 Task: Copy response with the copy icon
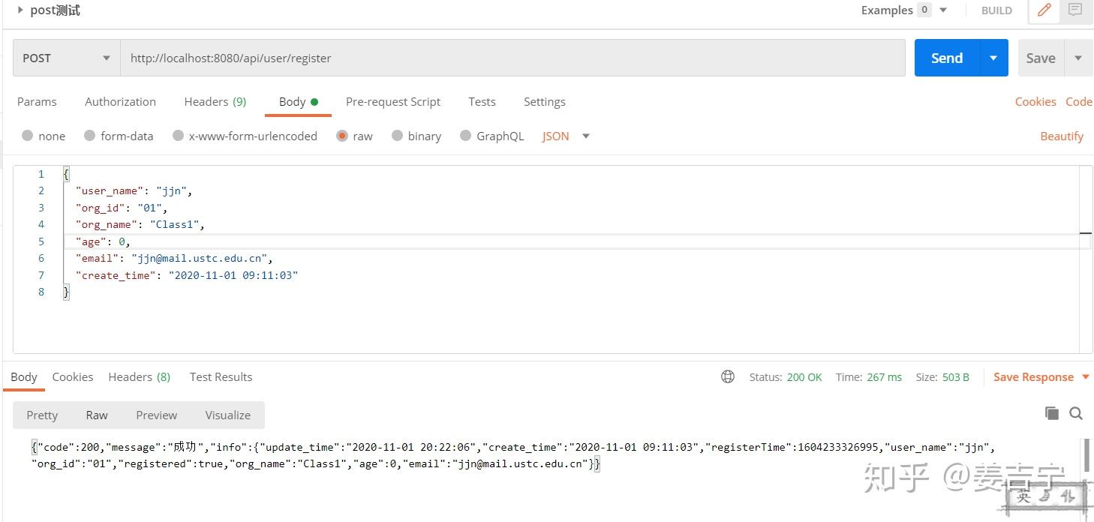[1052, 413]
